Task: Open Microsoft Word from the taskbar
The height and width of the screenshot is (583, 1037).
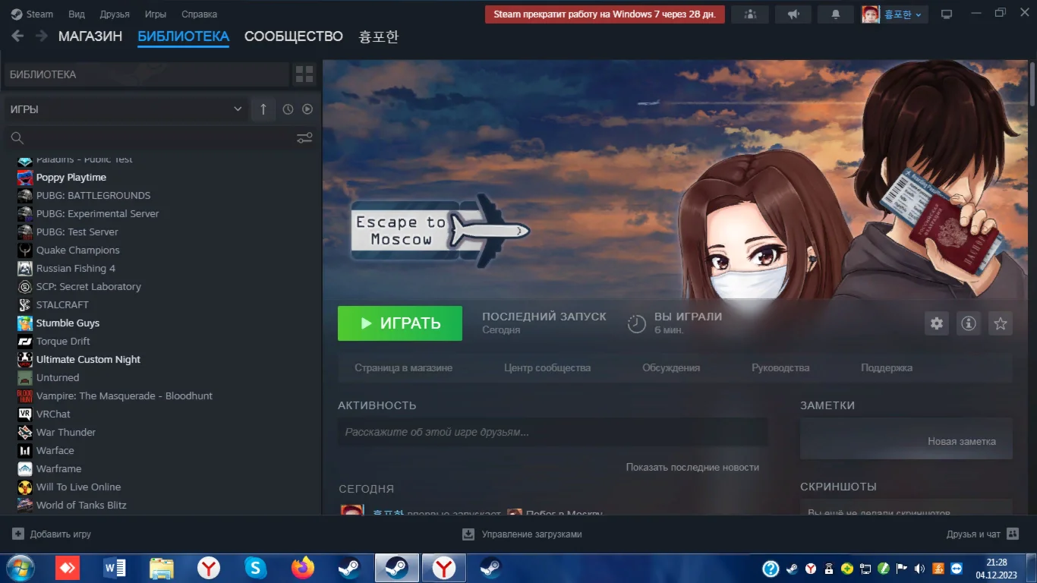Action: click(x=114, y=568)
